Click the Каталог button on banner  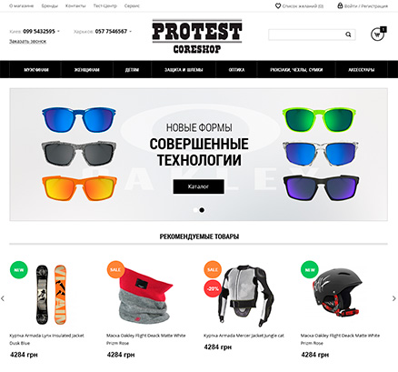coord(199,186)
